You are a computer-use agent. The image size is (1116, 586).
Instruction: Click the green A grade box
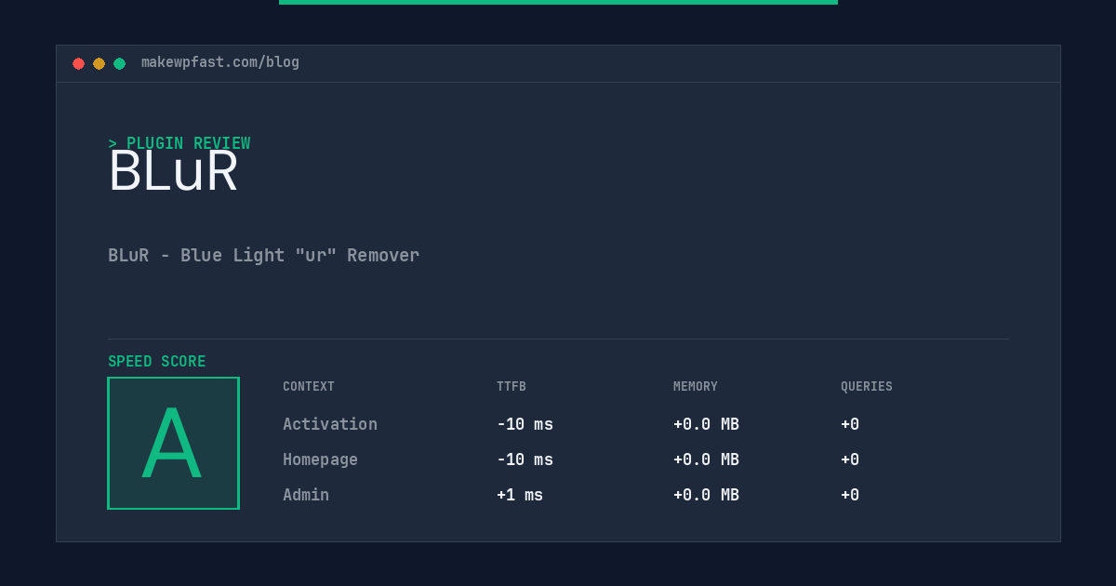173,443
